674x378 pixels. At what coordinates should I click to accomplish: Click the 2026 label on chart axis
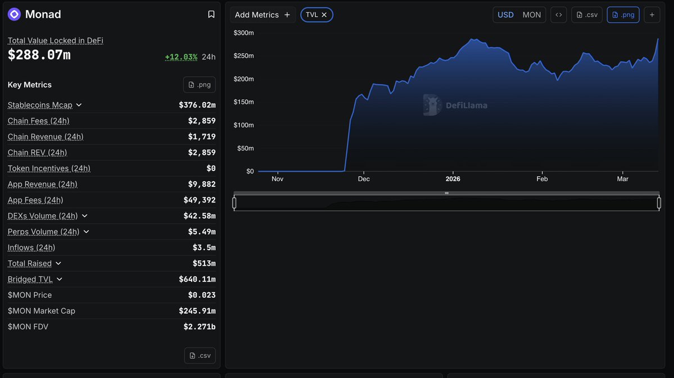(453, 179)
